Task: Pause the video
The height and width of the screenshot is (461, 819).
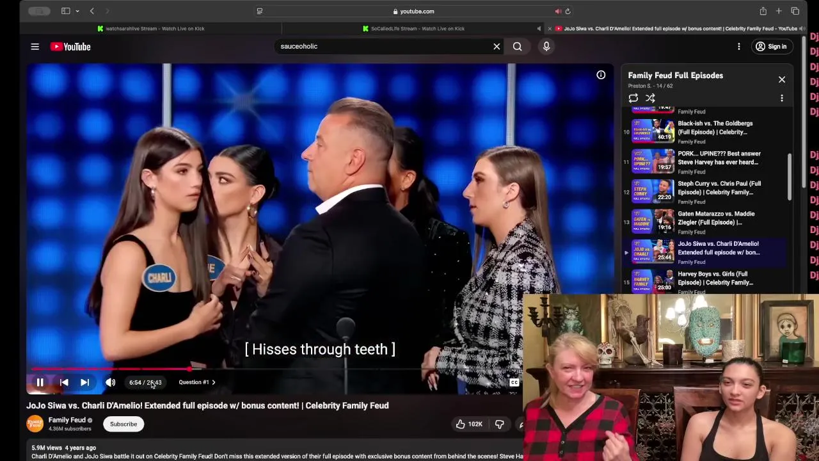Action: [x=40, y=382]
